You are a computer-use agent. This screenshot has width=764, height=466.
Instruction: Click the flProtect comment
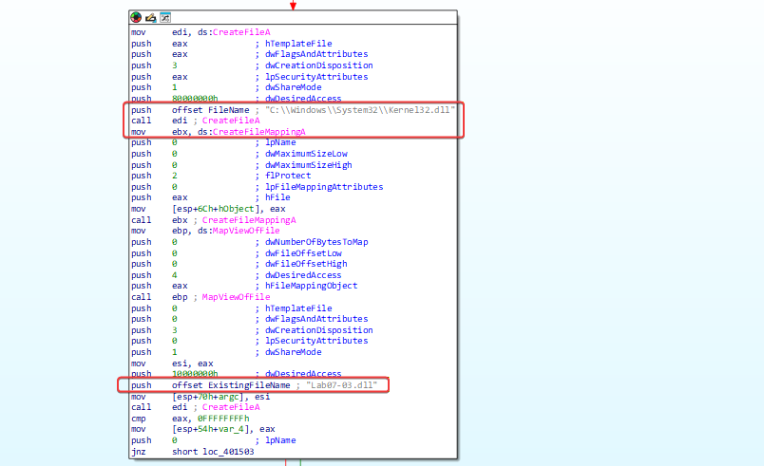point(288,176)
